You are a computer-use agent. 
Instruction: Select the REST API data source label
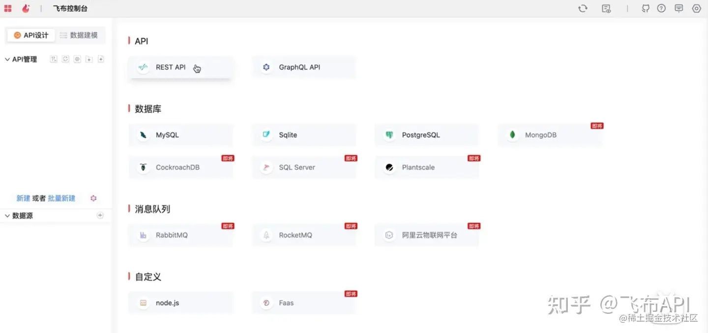click(x=171, y=67)
